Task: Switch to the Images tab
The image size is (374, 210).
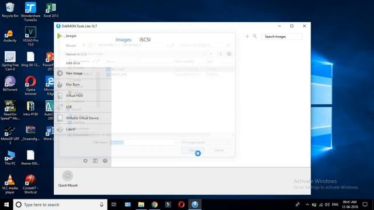Action: (x=123, y=40)
